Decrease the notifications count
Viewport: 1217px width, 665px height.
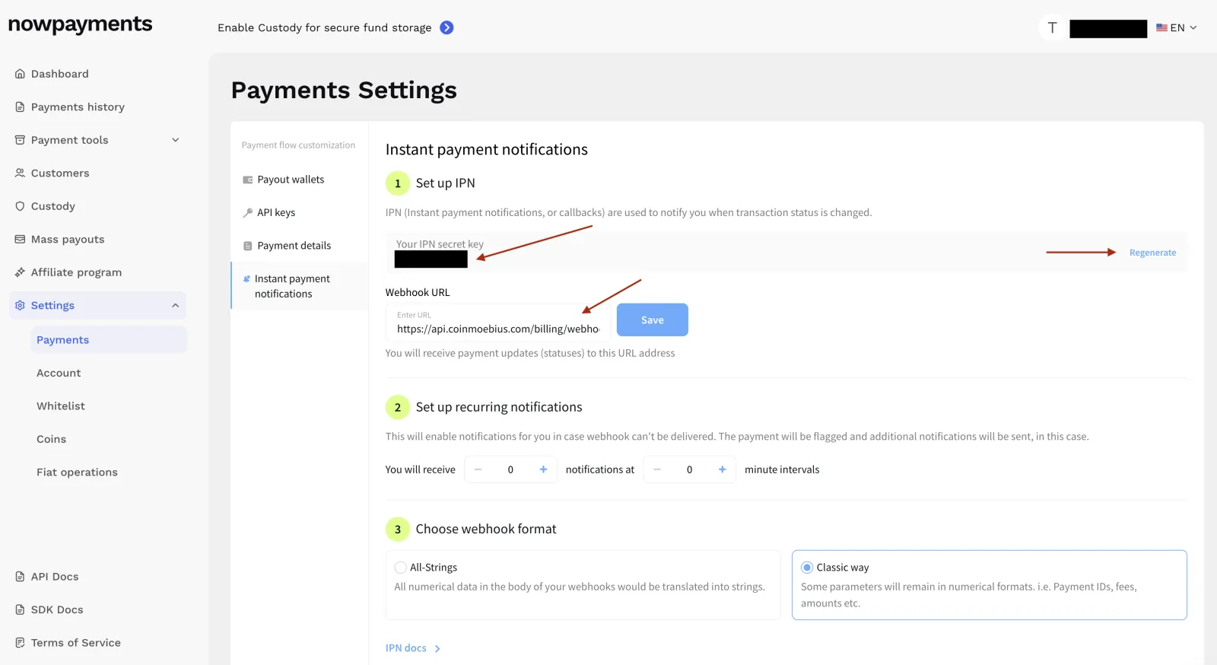tap(478, 469)
